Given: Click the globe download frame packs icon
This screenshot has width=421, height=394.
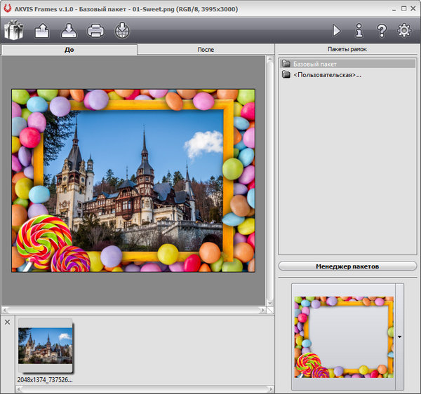Looking at the screenshot, I should click(x=122, y=30).
